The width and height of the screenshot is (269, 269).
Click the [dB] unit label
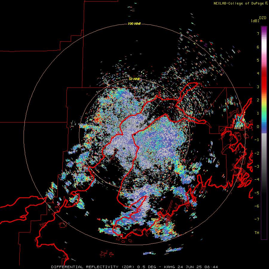click(x=255, y=21)
